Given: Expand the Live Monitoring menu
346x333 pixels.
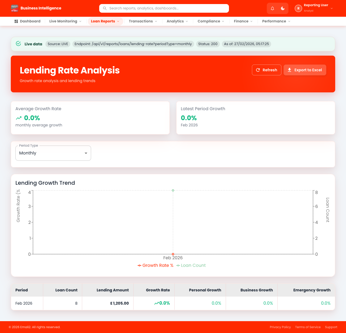Looking at the screenshot, I should (65, 21).
